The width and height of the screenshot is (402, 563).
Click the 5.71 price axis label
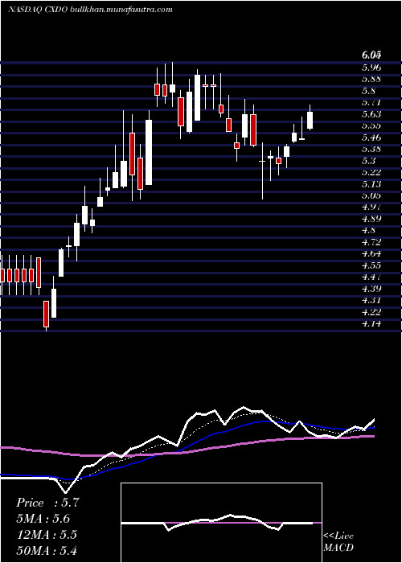point(371,102)
